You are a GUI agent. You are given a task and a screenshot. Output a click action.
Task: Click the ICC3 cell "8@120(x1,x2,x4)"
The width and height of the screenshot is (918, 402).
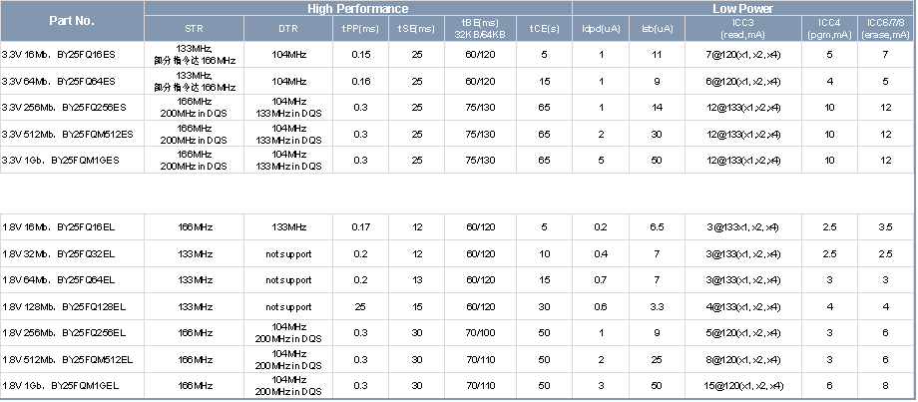coord(743,359)
